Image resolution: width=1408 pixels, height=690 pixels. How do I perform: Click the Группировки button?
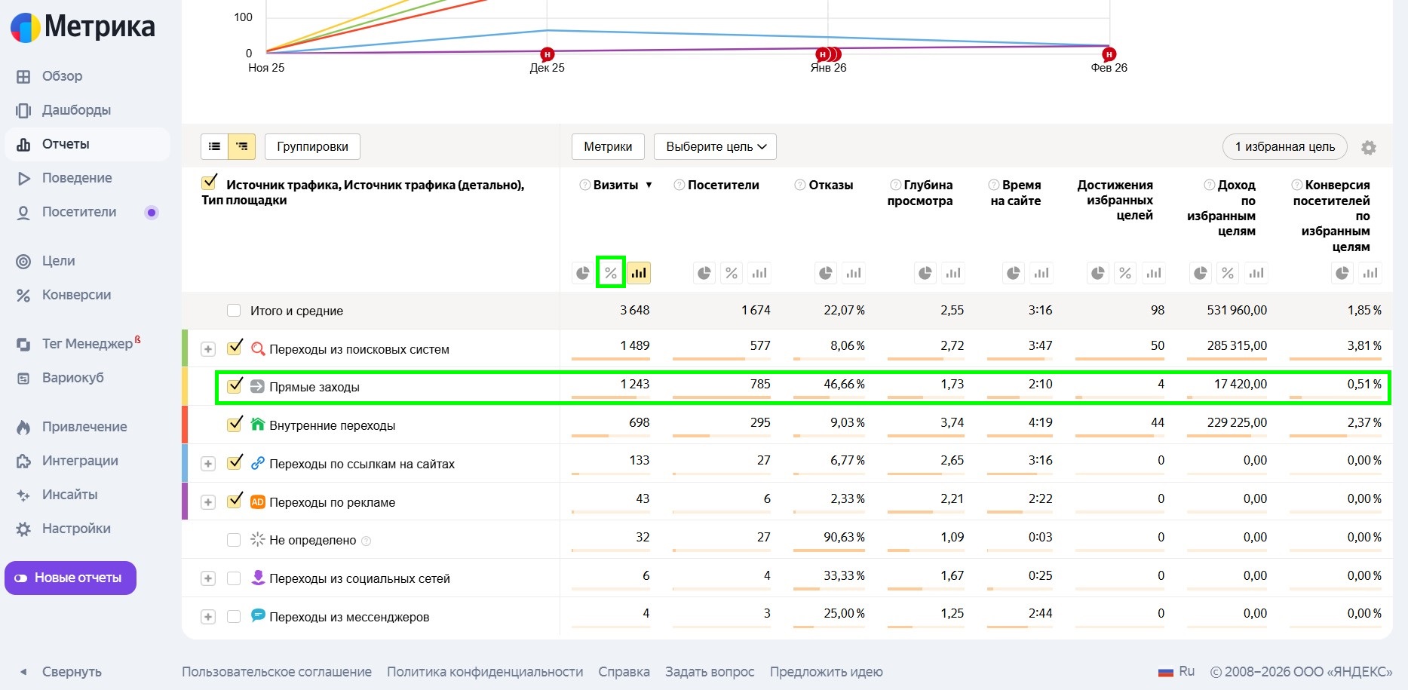tap(312, 146)
